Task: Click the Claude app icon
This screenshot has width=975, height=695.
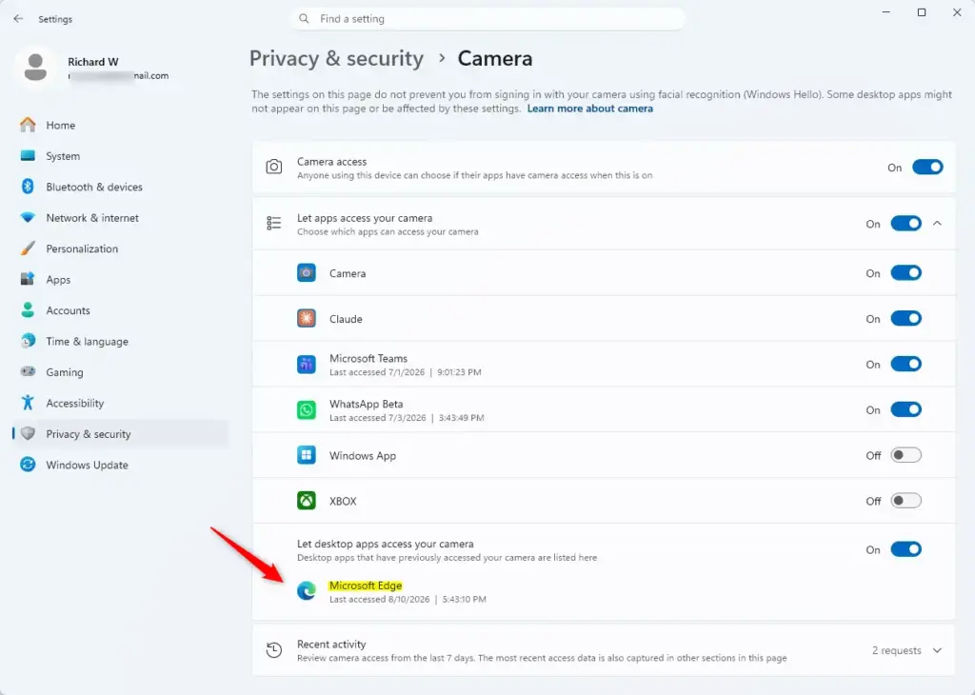Action: tap(306, 318)
